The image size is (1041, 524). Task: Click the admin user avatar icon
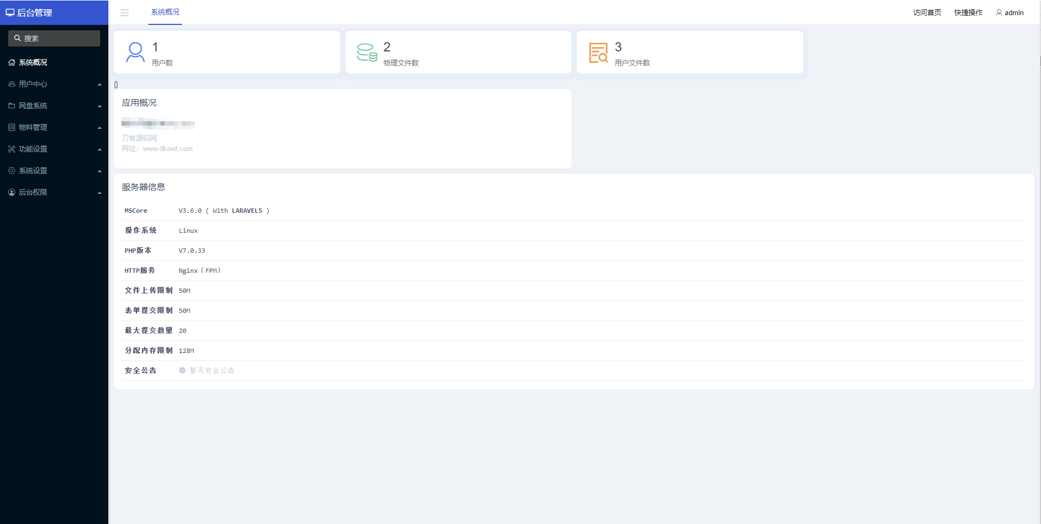coord(999,12)
